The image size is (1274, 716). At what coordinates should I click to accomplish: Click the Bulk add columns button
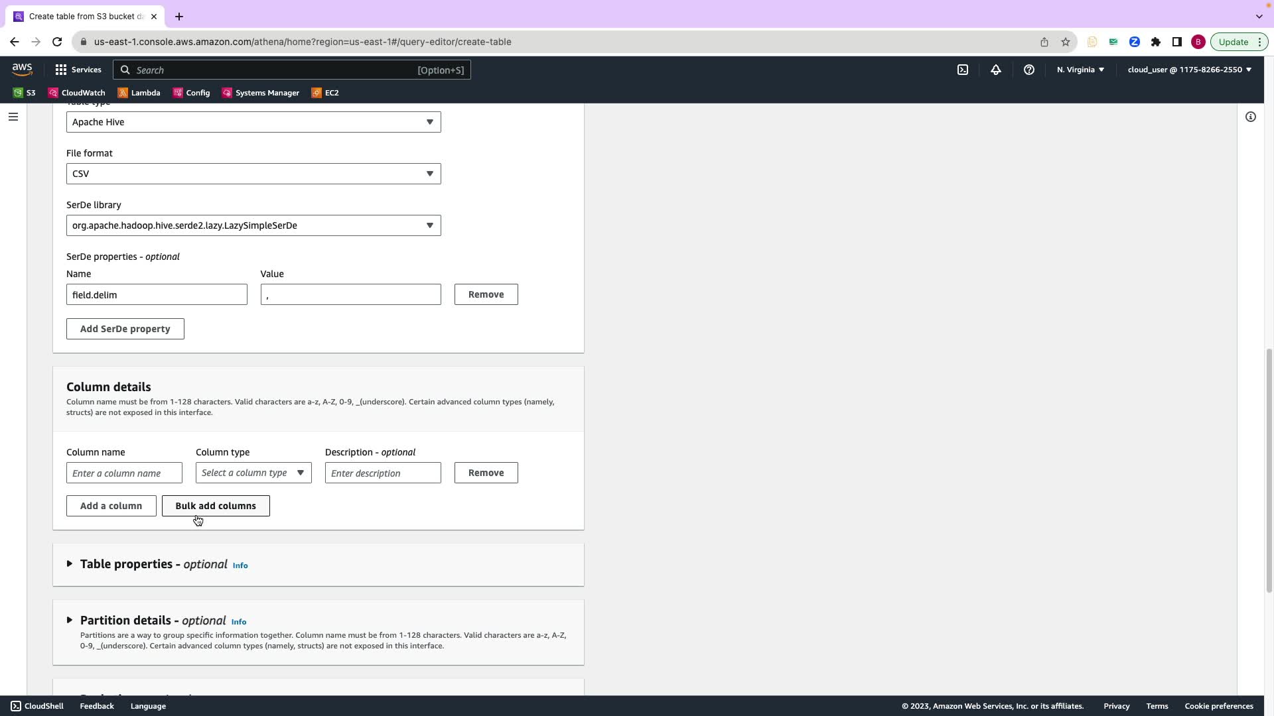(216, 506)
